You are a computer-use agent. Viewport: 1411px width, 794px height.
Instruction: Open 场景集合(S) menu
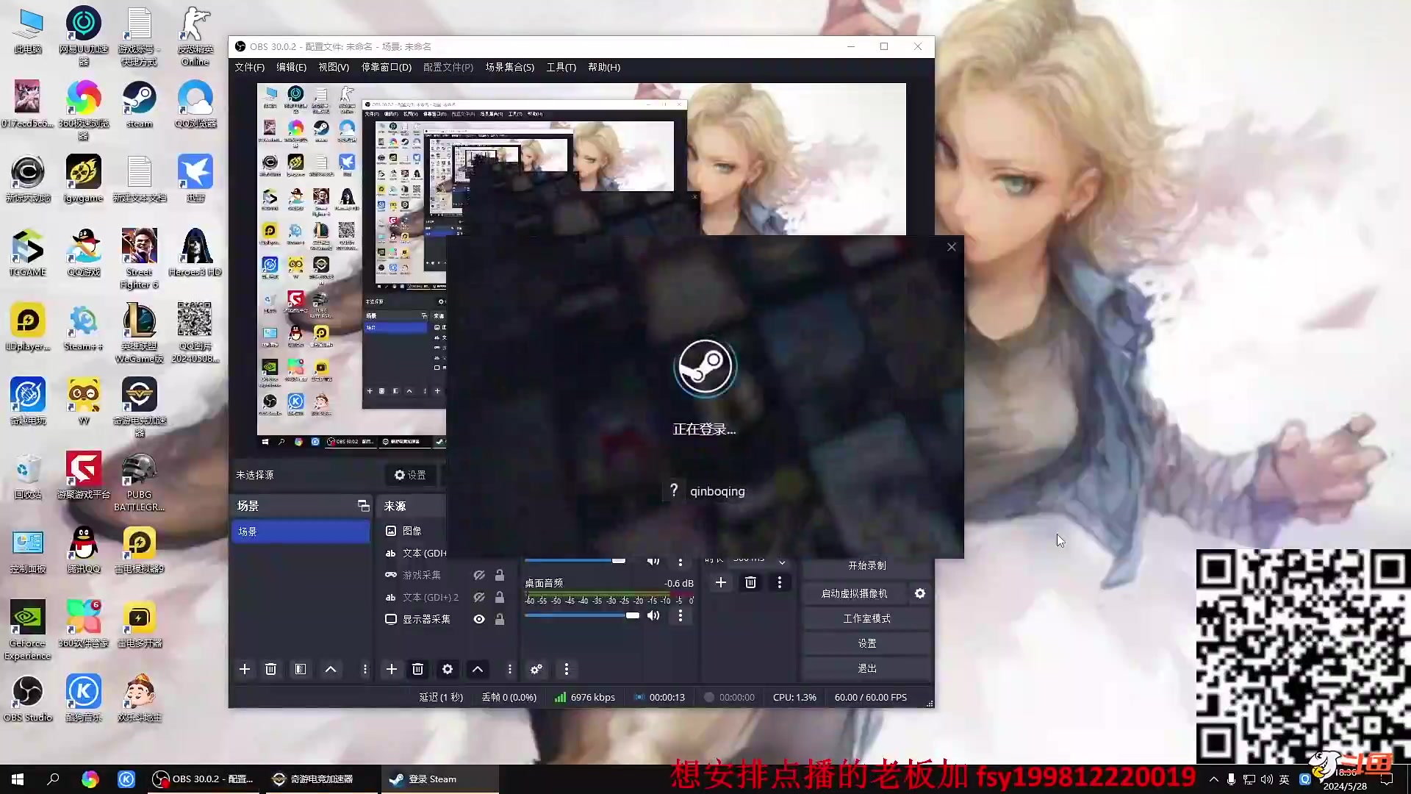click(x=509, y=67)
